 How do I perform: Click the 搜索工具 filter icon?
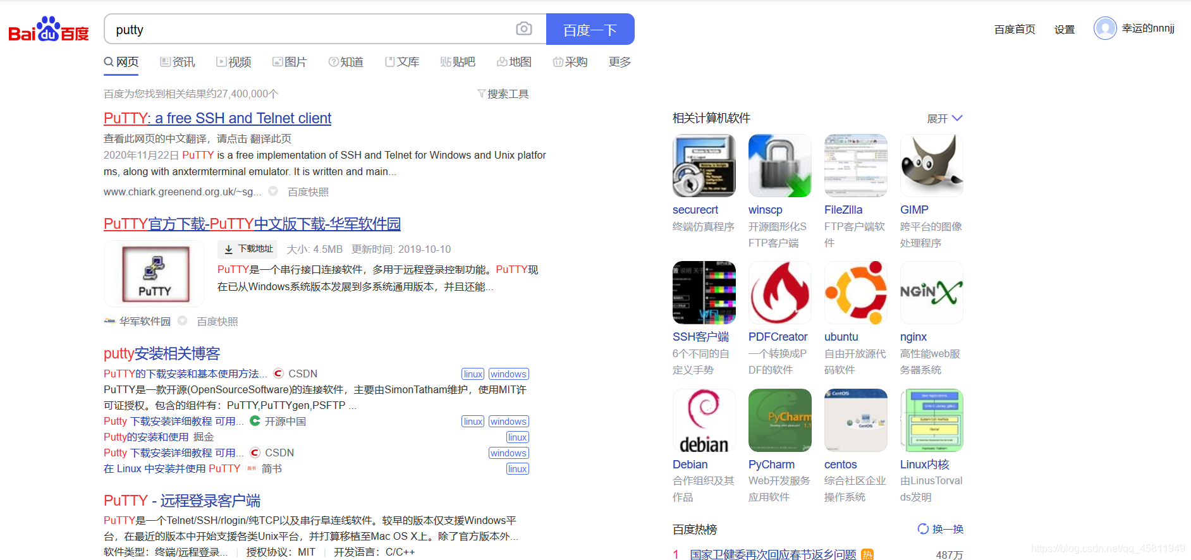481,94
